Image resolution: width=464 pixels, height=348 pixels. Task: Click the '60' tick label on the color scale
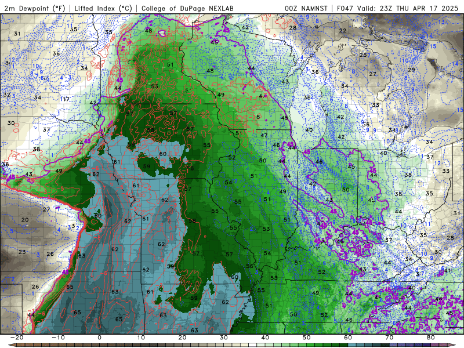(348, 338)
